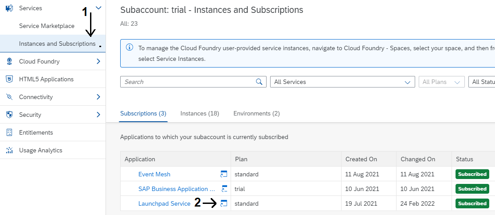Click the All: 23 count text
The width and height of the screenshot is (495, 215).
pyautogui.click(x=129, y=24)
